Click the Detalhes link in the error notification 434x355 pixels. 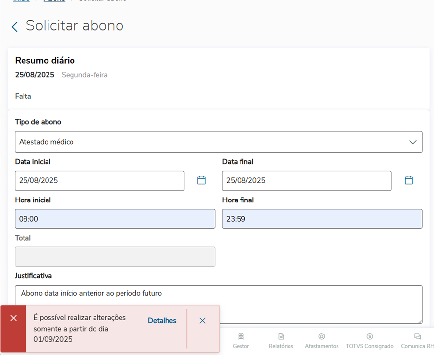click(162, 321)
